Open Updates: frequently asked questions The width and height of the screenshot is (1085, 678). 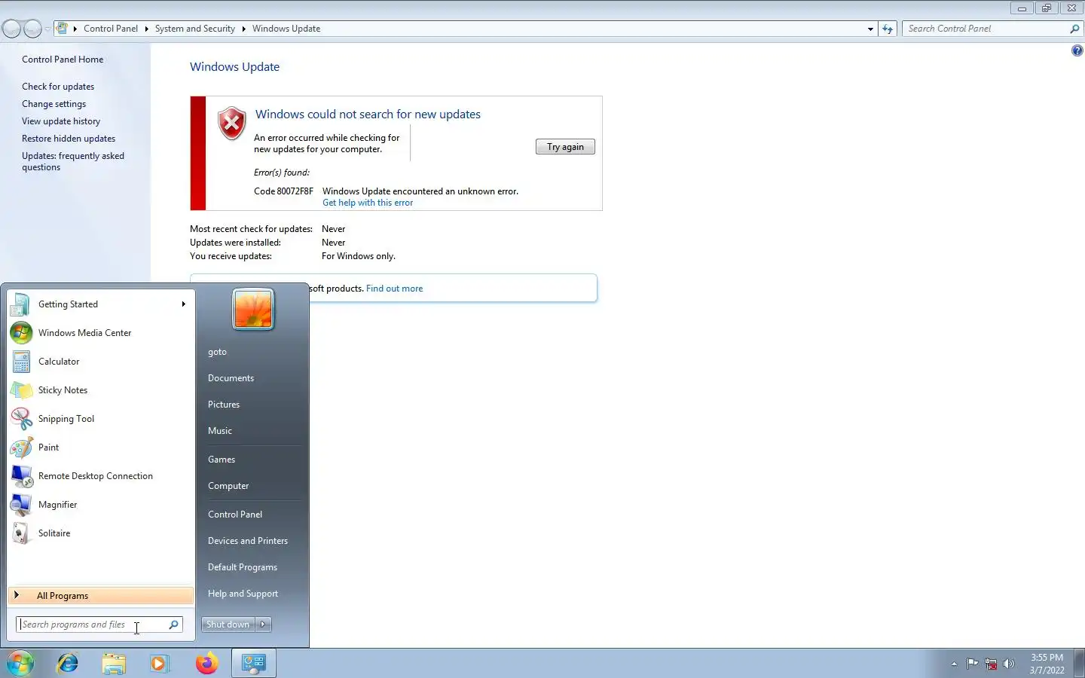click(73, 161)
